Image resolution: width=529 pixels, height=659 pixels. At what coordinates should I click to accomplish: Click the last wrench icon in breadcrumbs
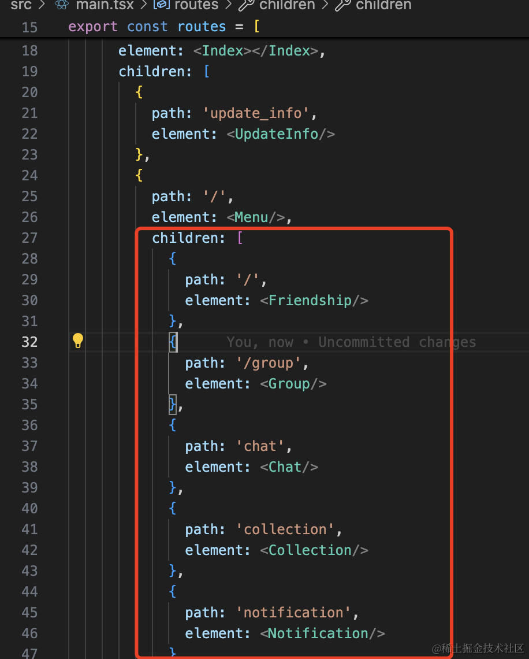pyautogui.click(x=343, y=5)
